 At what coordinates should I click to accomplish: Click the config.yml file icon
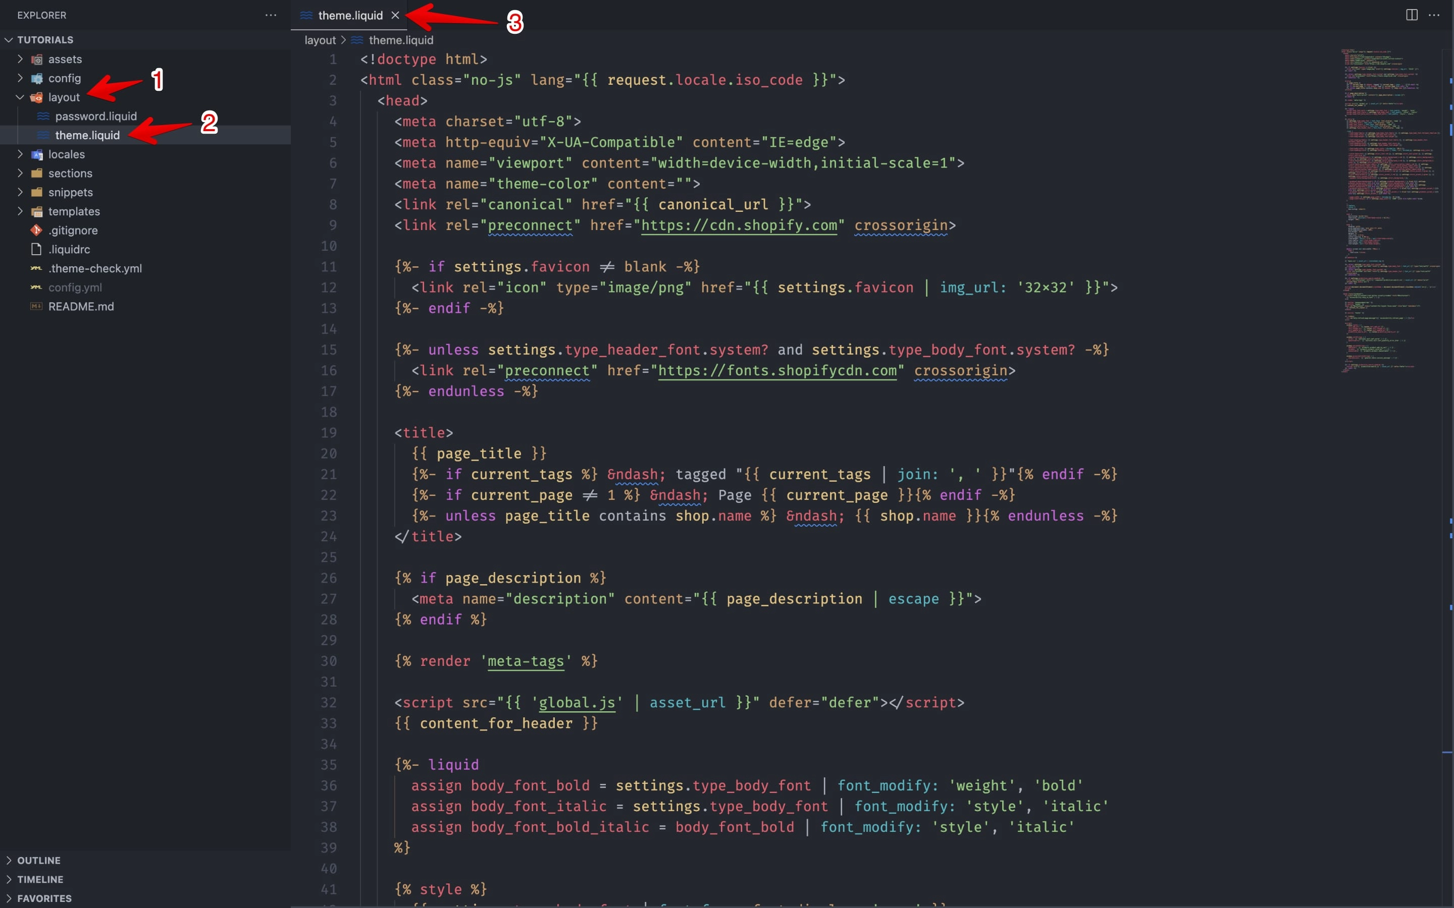(37, 287)
